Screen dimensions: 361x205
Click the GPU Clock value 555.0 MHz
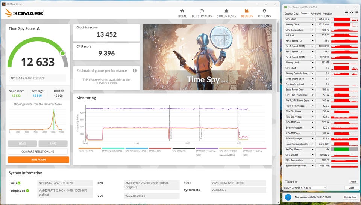323,19
